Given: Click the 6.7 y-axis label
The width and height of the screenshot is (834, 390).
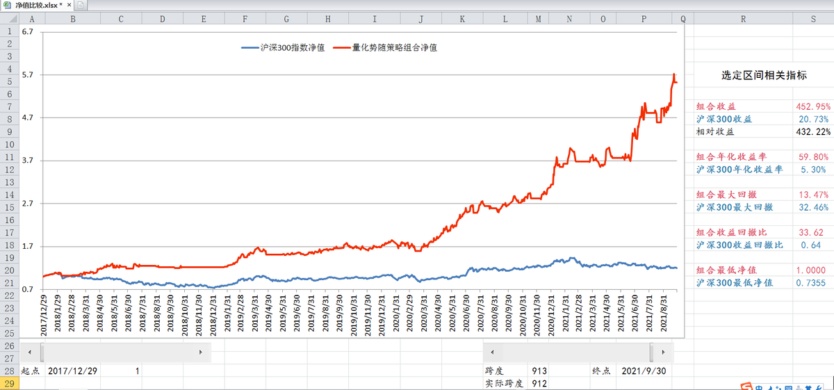Looking at the screenshot, I should 28,32.
